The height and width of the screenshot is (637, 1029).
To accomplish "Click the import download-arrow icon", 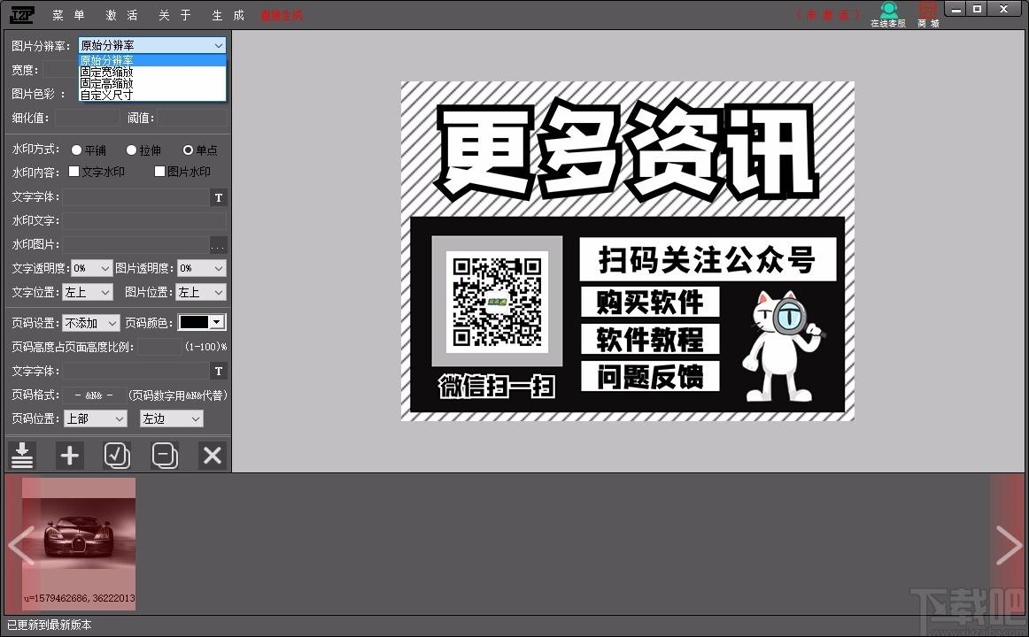I will pyautogui.click(x=22, y=455).
